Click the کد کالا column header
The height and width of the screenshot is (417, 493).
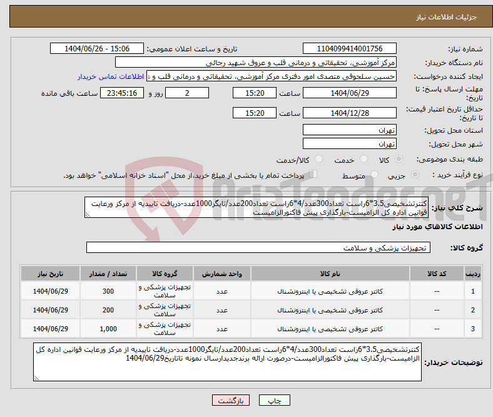437,274
